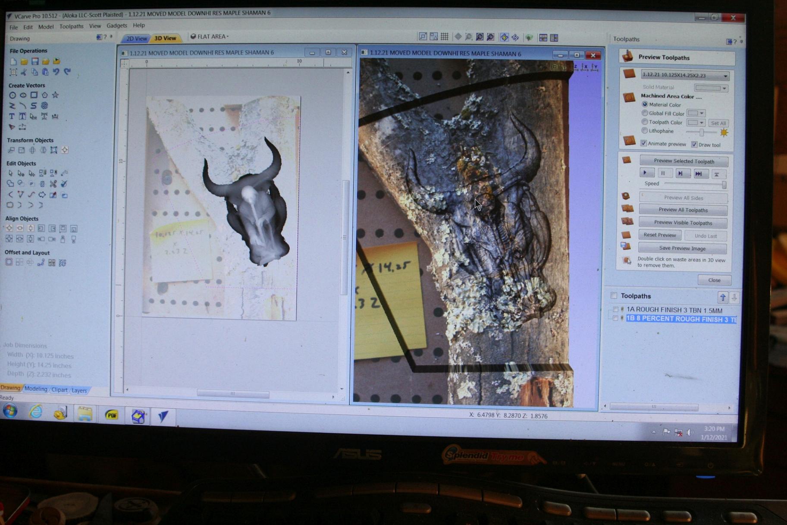The image size is (787, 525).
Task: Open the FLAT AREA dropdown
Action: click(210, 37)
